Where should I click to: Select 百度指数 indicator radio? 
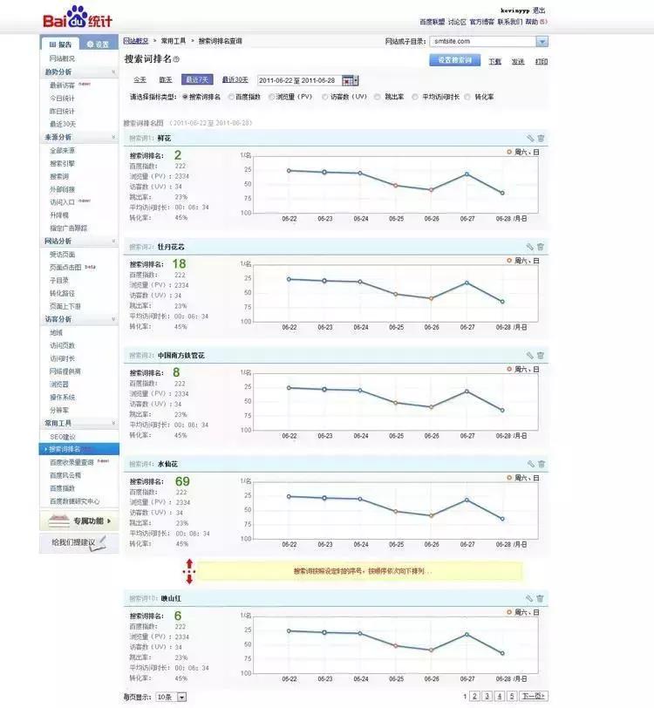[231, 97]
